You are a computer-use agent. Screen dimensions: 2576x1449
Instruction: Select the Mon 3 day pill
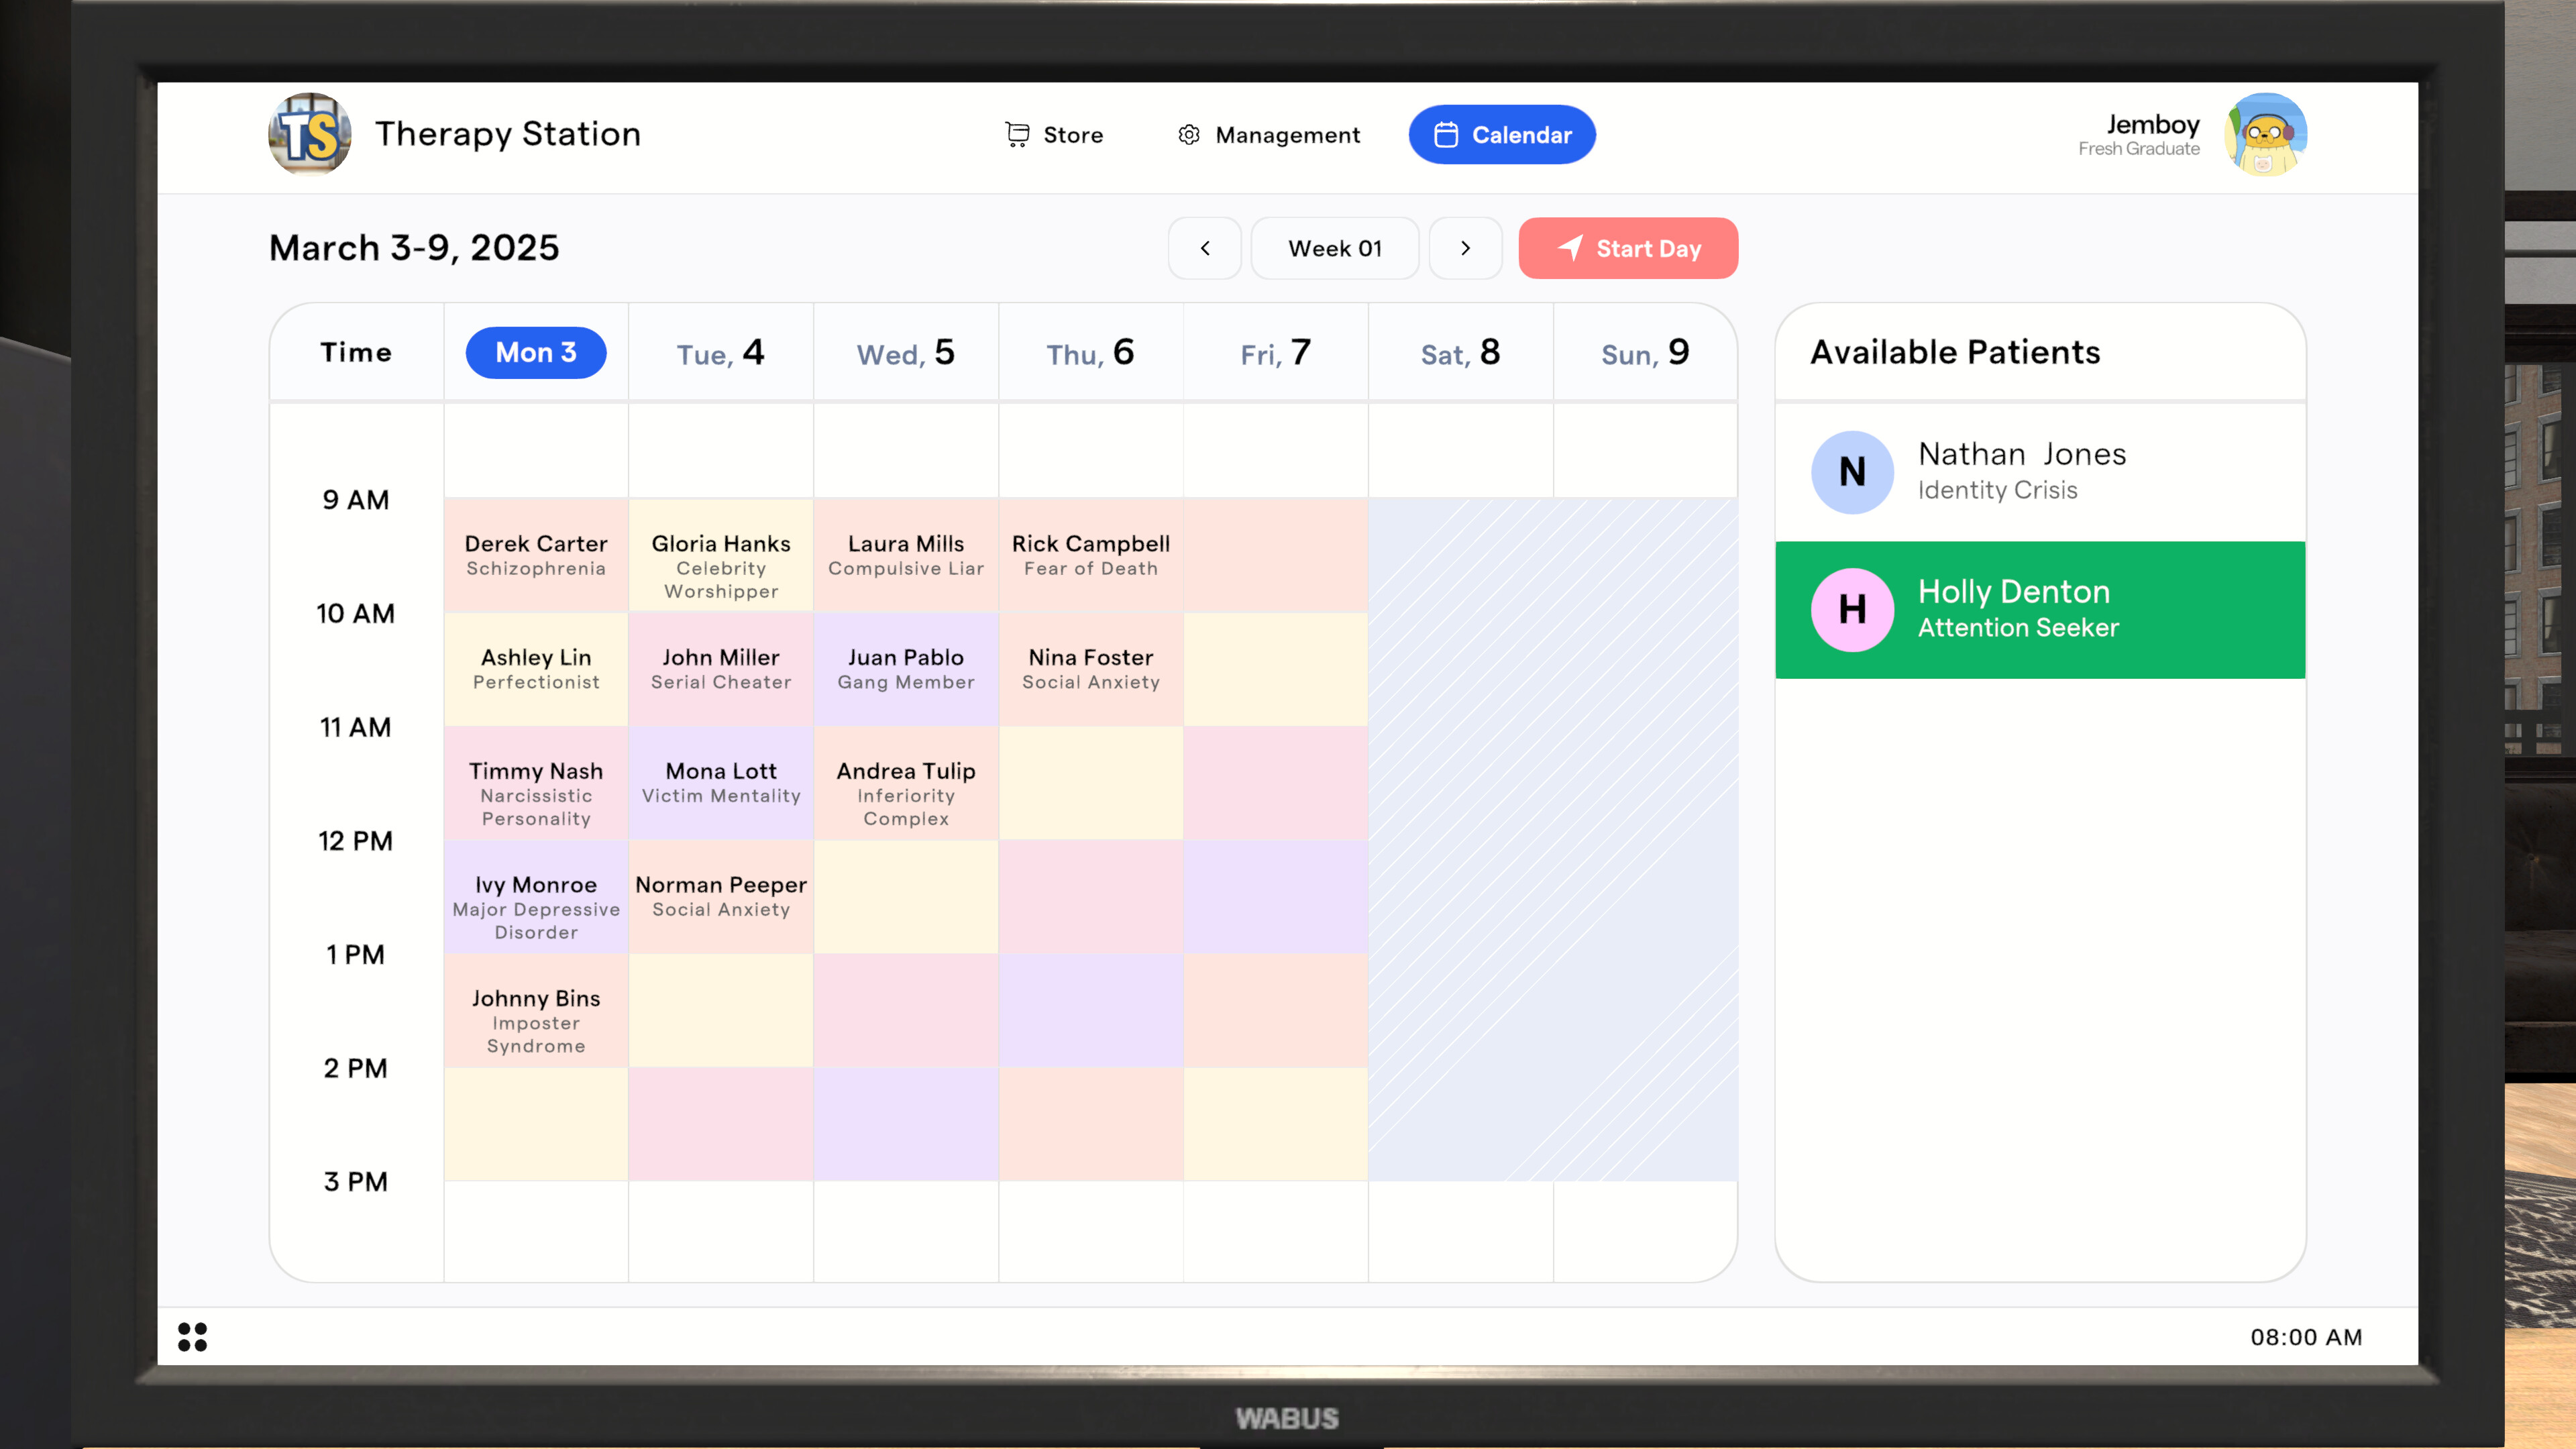pos(536,353)
